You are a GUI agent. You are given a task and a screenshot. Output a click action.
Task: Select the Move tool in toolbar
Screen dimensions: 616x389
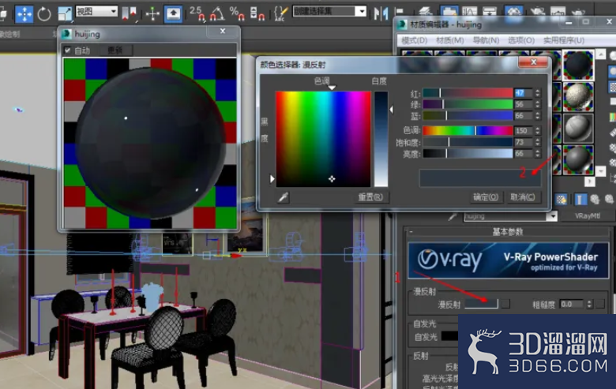(24, 14)
